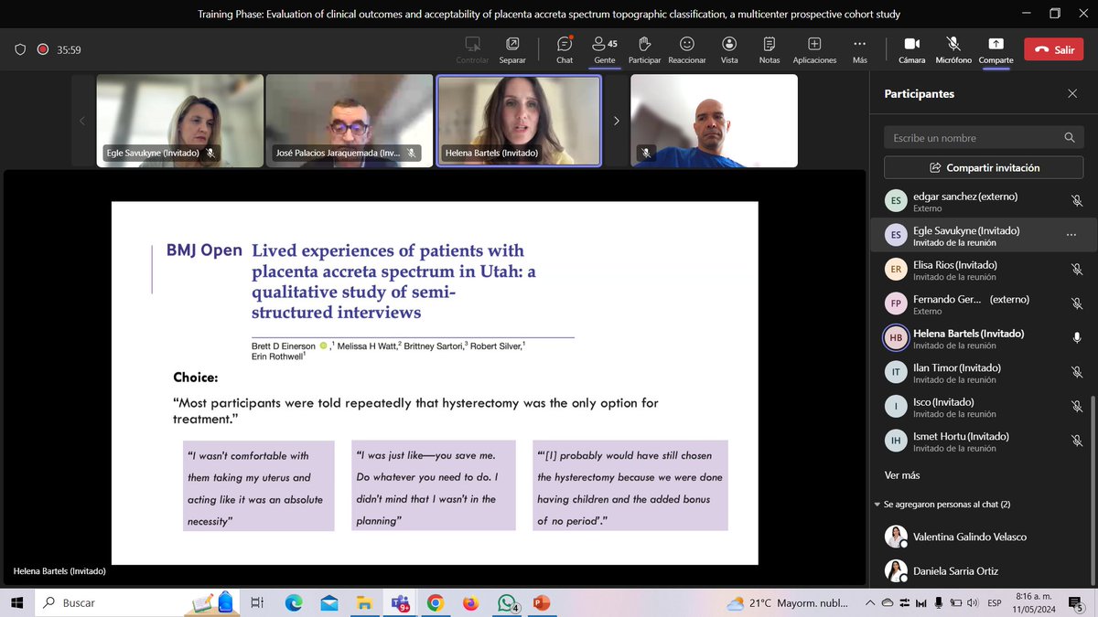1098x617 pixels.
Task: Open the Chat panel
Action: pyautogui.click(x=565, y=49)
